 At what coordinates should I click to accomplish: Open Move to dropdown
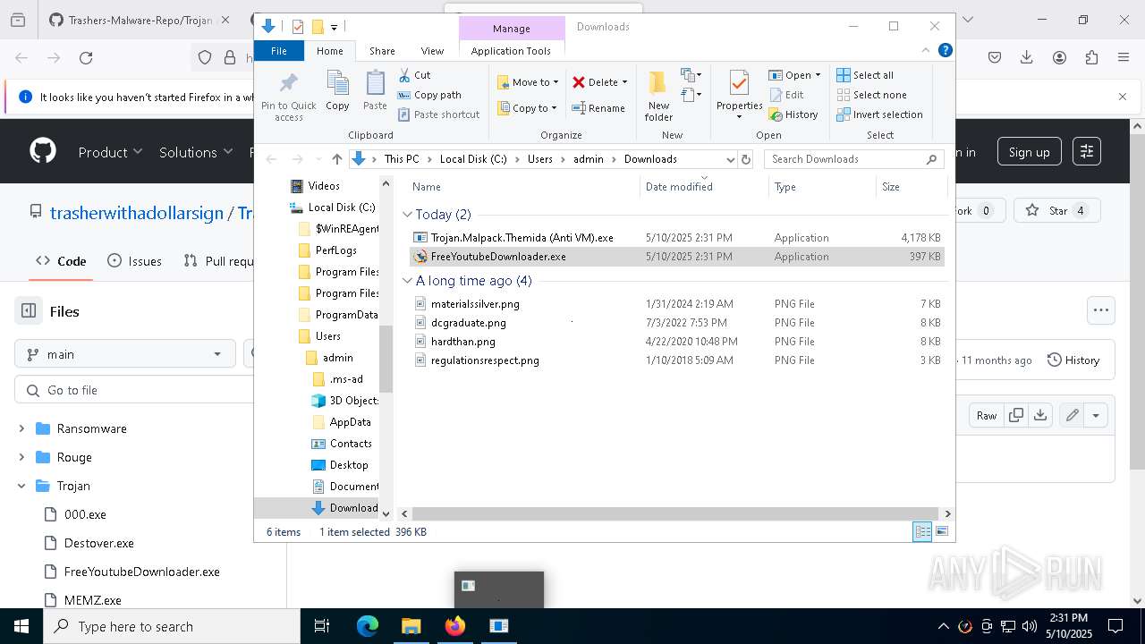(x=528, y=82)
